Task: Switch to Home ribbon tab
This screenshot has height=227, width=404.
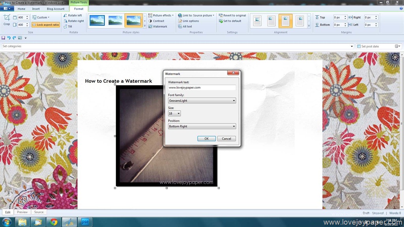Action: click(x=21, y=9)
